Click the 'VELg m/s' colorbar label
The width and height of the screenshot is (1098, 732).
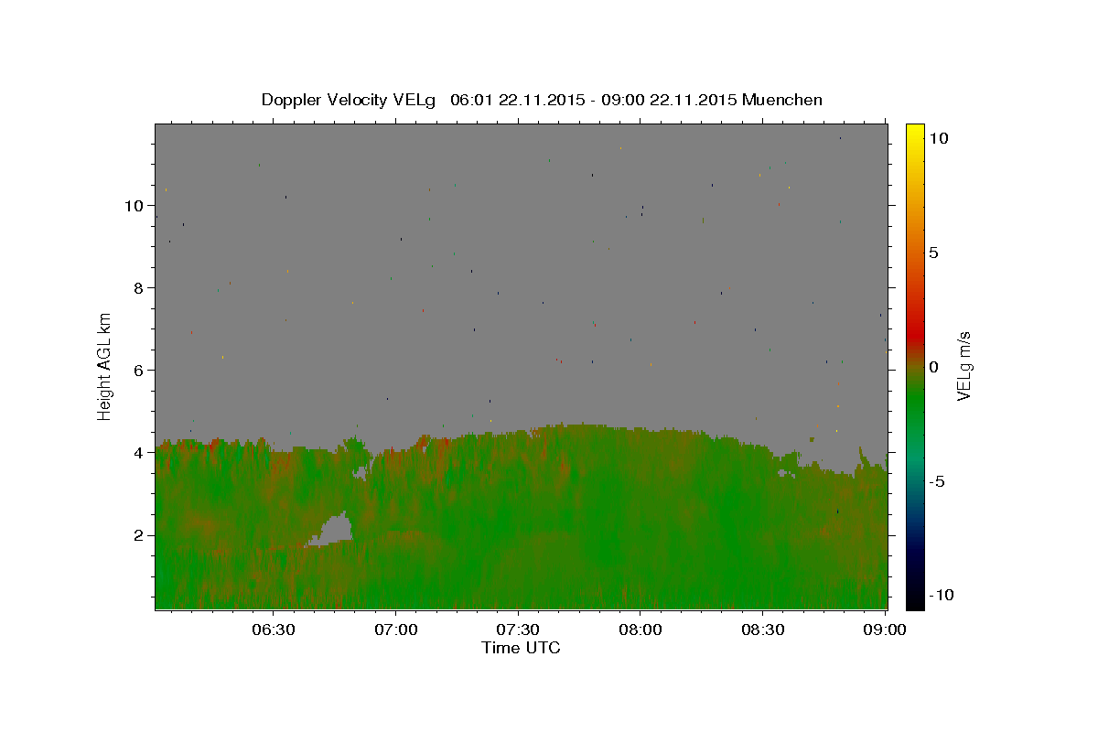tap(963, 367)
